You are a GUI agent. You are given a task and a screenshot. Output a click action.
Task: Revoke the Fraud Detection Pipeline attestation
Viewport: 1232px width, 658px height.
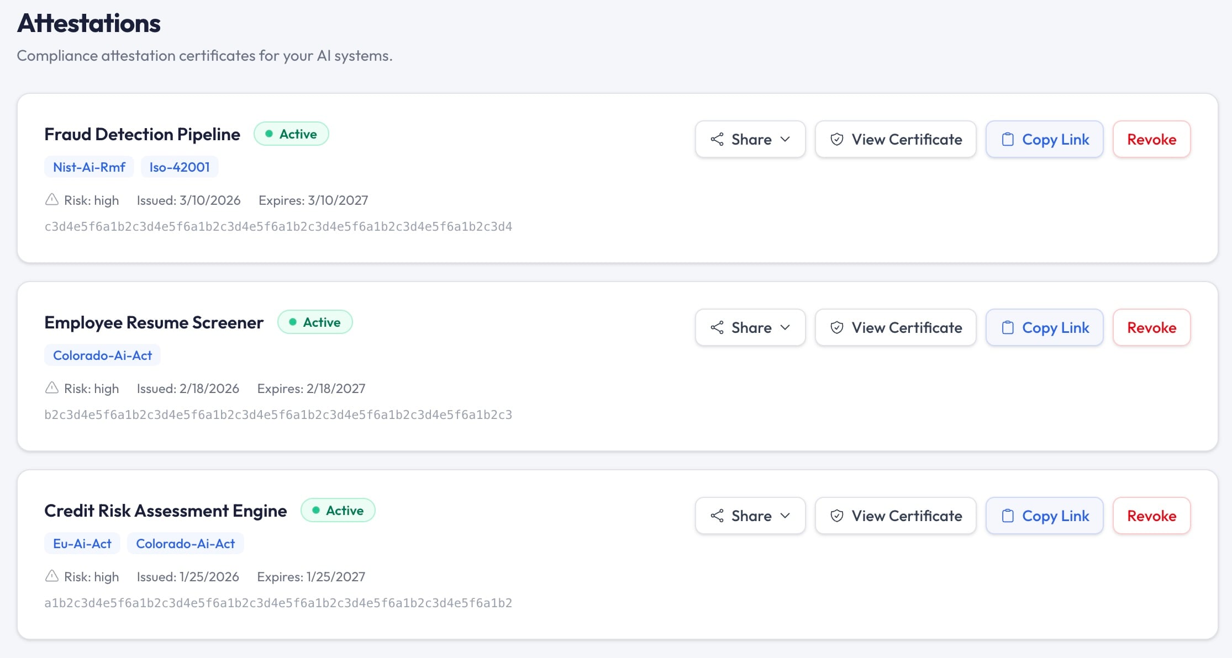1151,139
